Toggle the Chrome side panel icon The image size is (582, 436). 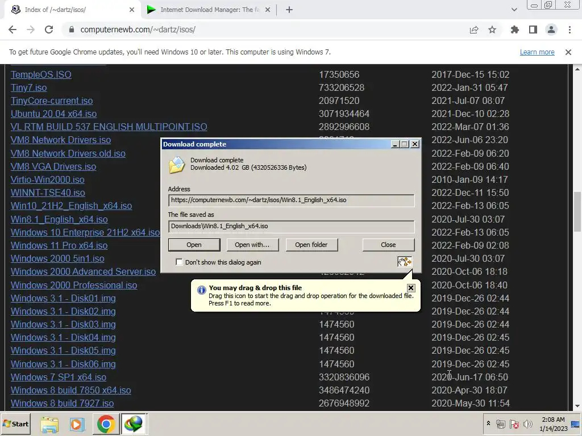[533, 30]
